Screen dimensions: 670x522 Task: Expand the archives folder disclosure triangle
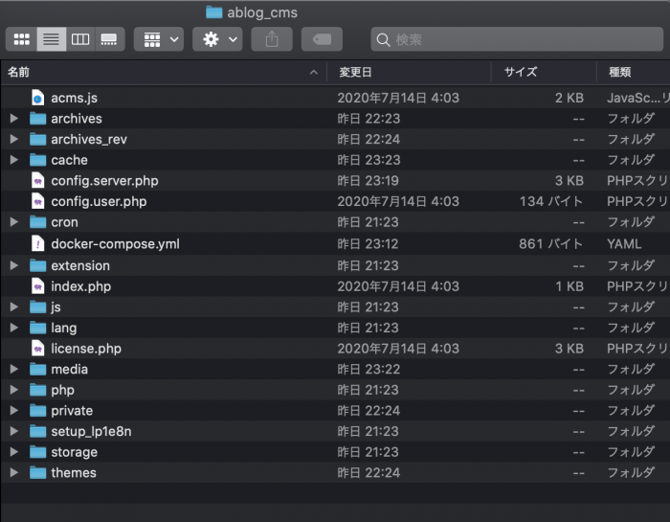(x=13, y=119)
